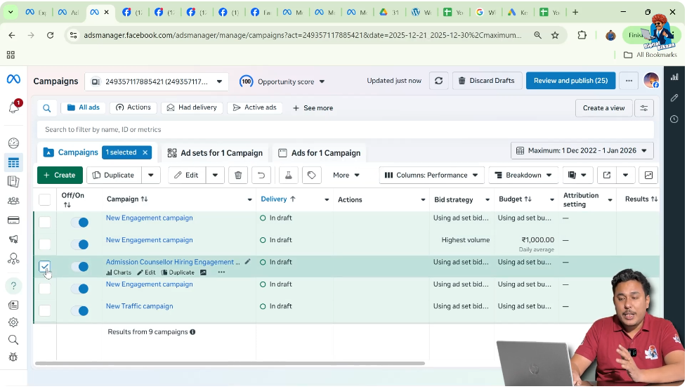Open notifications bell in sidebar
The image size is (687, 389).
tap(13, 107)
